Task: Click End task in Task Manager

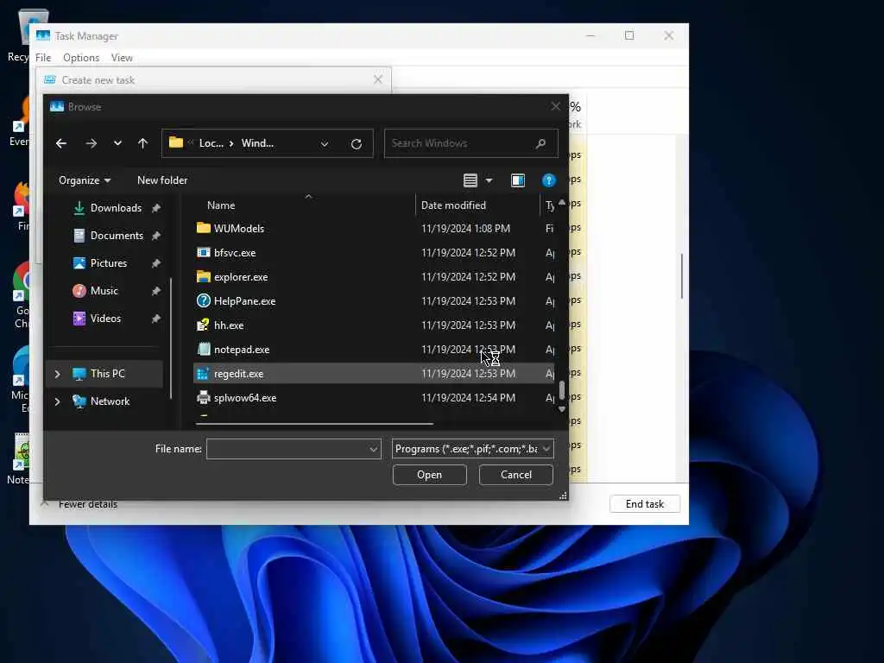Action: [644, 504]
